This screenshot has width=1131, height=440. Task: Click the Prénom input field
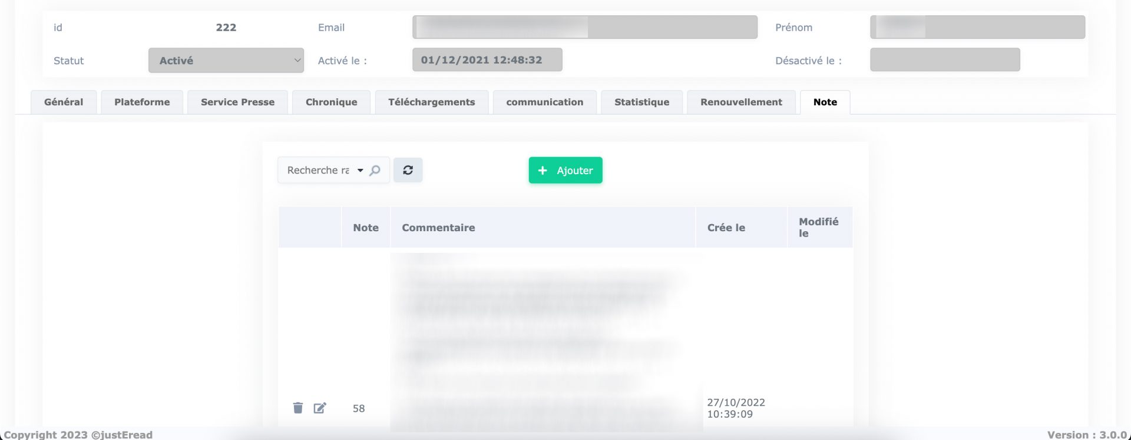(977, 28)
